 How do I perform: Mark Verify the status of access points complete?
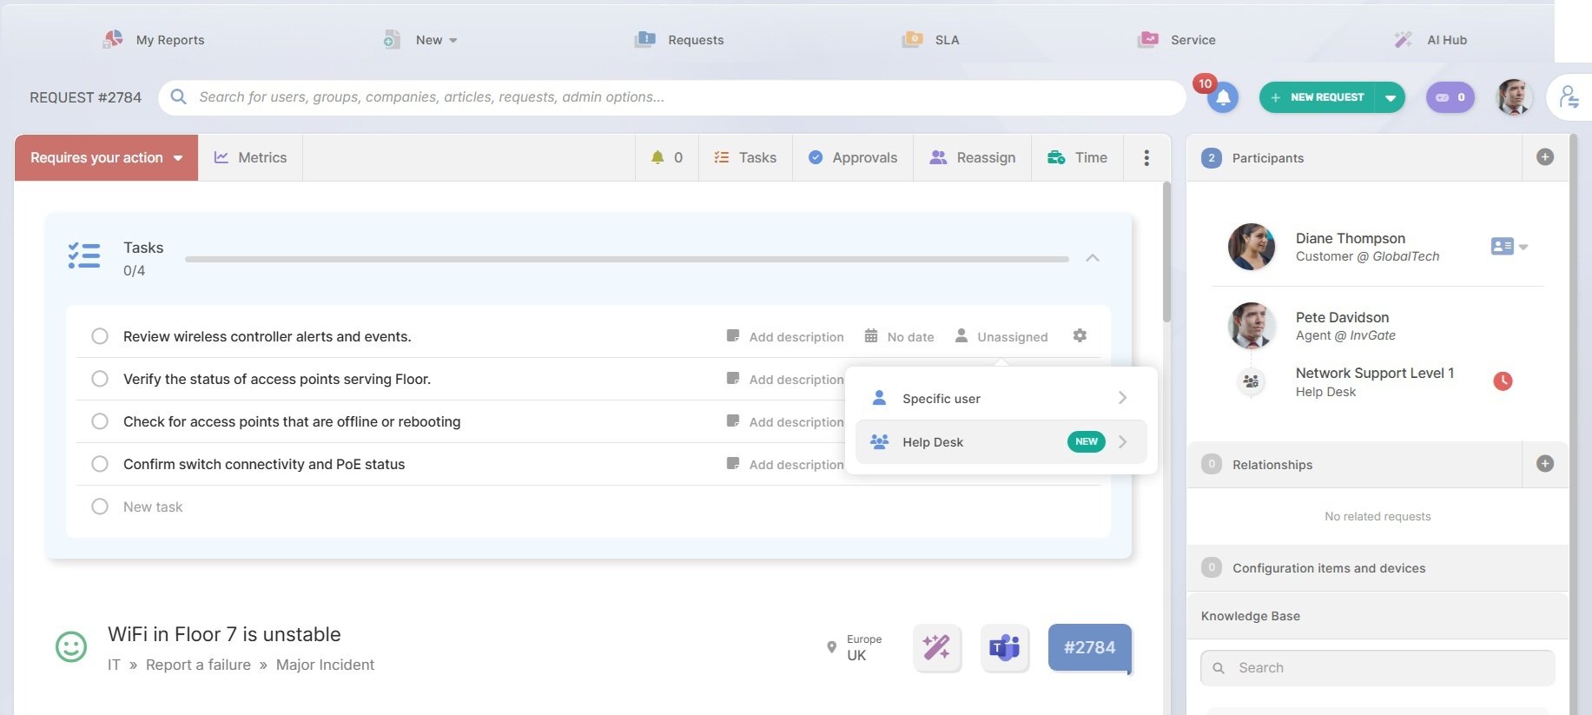click(x=100, y=379)
